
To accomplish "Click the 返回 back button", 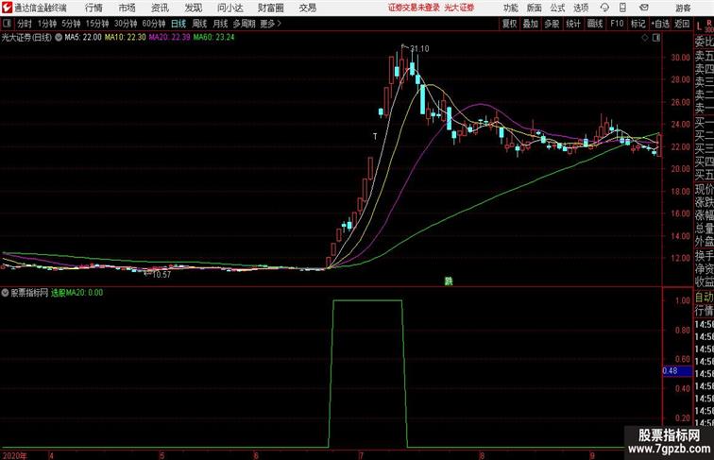I will [x=682, y=24].
